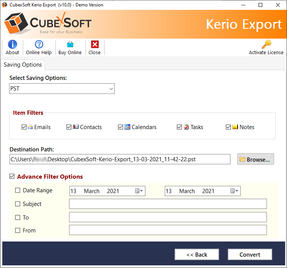Click the Calendars grid icon
The width and height of the screenshot is (287, 268).
[127, 127]
